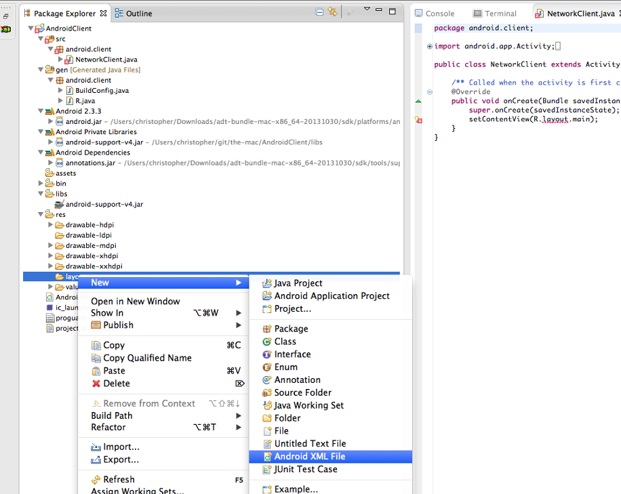Create a new Package
The image size is (621, 494).
331,329
